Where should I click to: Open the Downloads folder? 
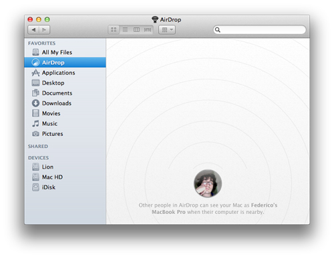point(65,103)
